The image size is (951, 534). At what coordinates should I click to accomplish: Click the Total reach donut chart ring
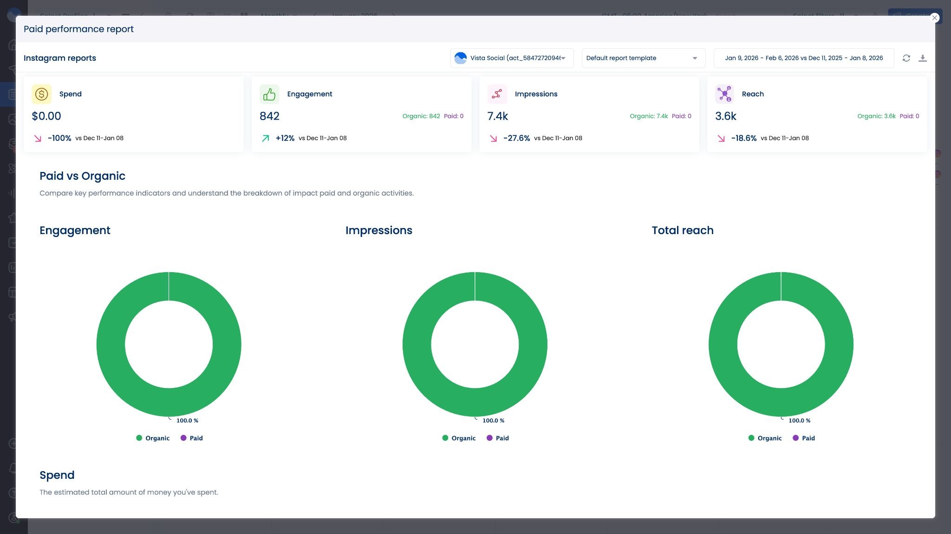[723, 344]
